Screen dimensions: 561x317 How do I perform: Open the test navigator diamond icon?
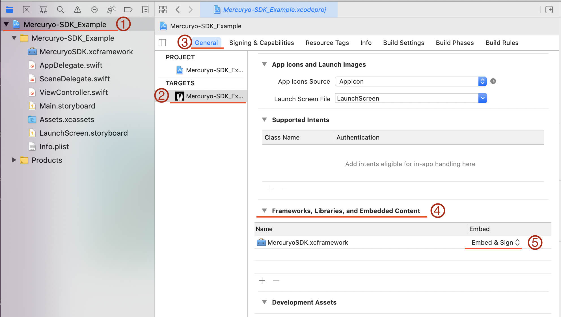tap(94, 10)
